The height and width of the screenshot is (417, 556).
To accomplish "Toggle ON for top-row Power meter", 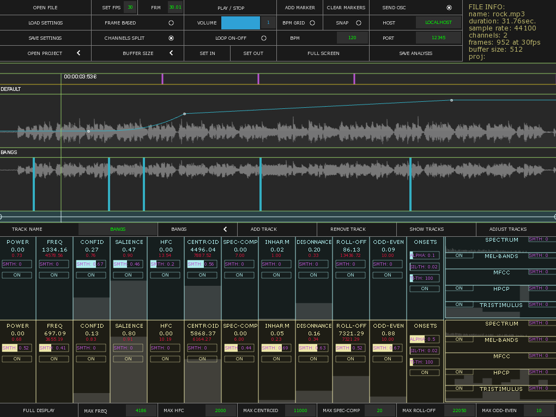I will point(17,275).
